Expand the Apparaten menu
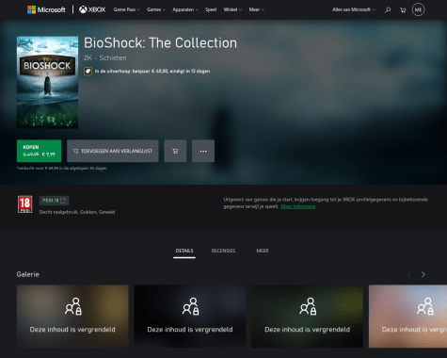This screenshot has height=358, width=447. (185, 9)
